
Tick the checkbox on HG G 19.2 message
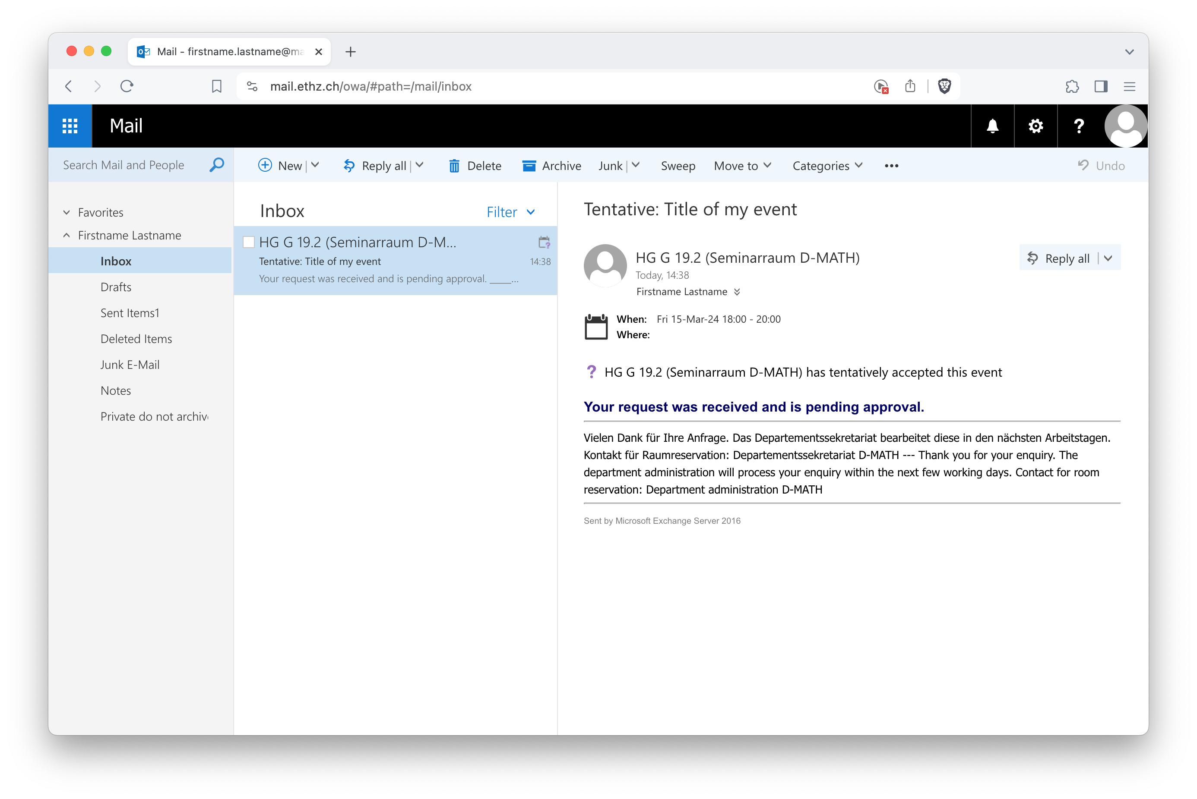248,242
